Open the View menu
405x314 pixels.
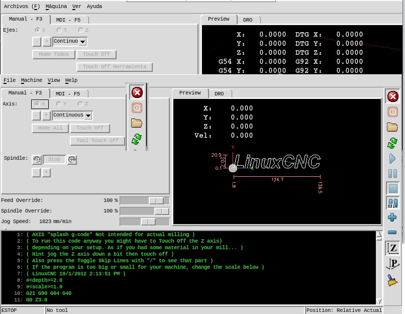(54, 80)
